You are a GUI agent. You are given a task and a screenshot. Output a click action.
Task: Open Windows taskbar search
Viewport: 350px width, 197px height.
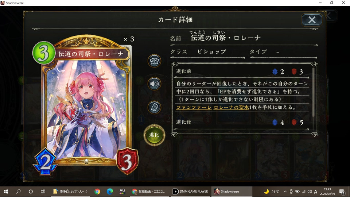coord(19,192)
